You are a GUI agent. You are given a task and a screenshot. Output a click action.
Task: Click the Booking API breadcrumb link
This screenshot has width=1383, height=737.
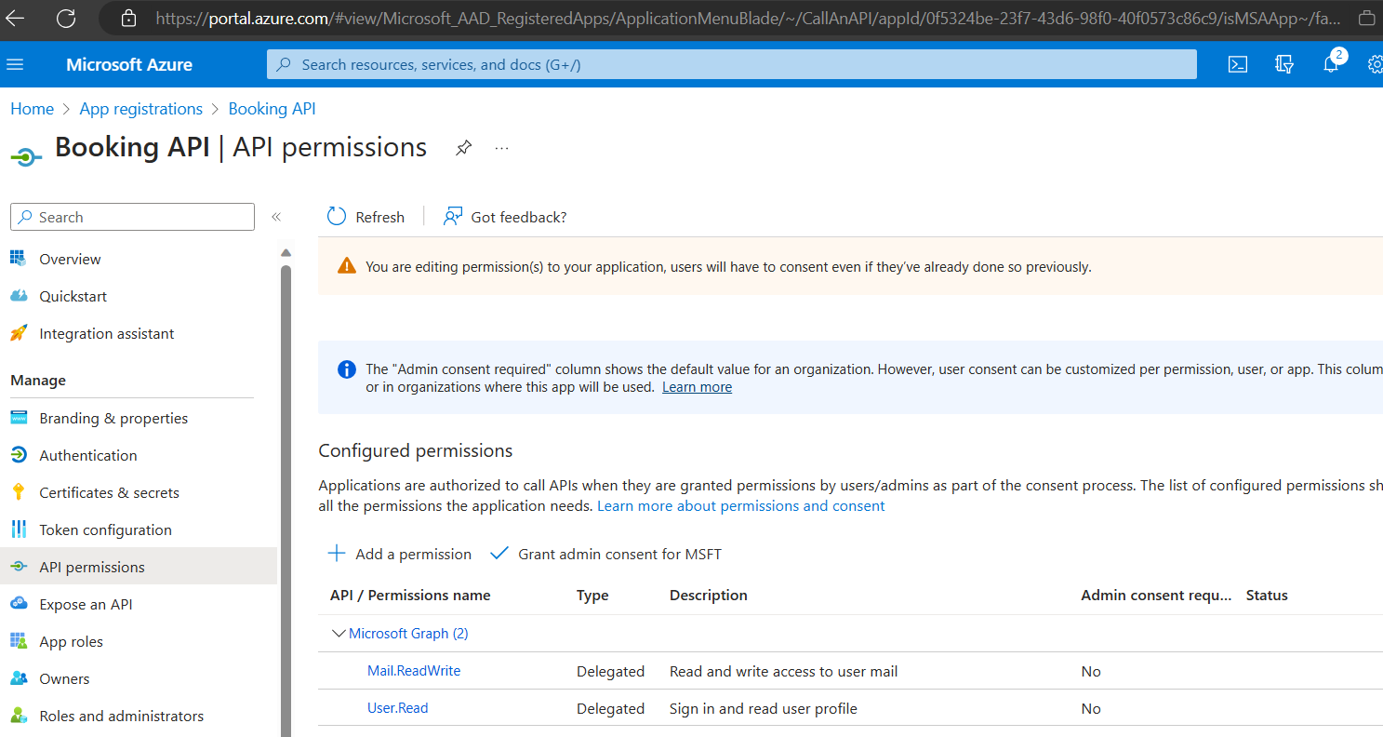[273, 109]
